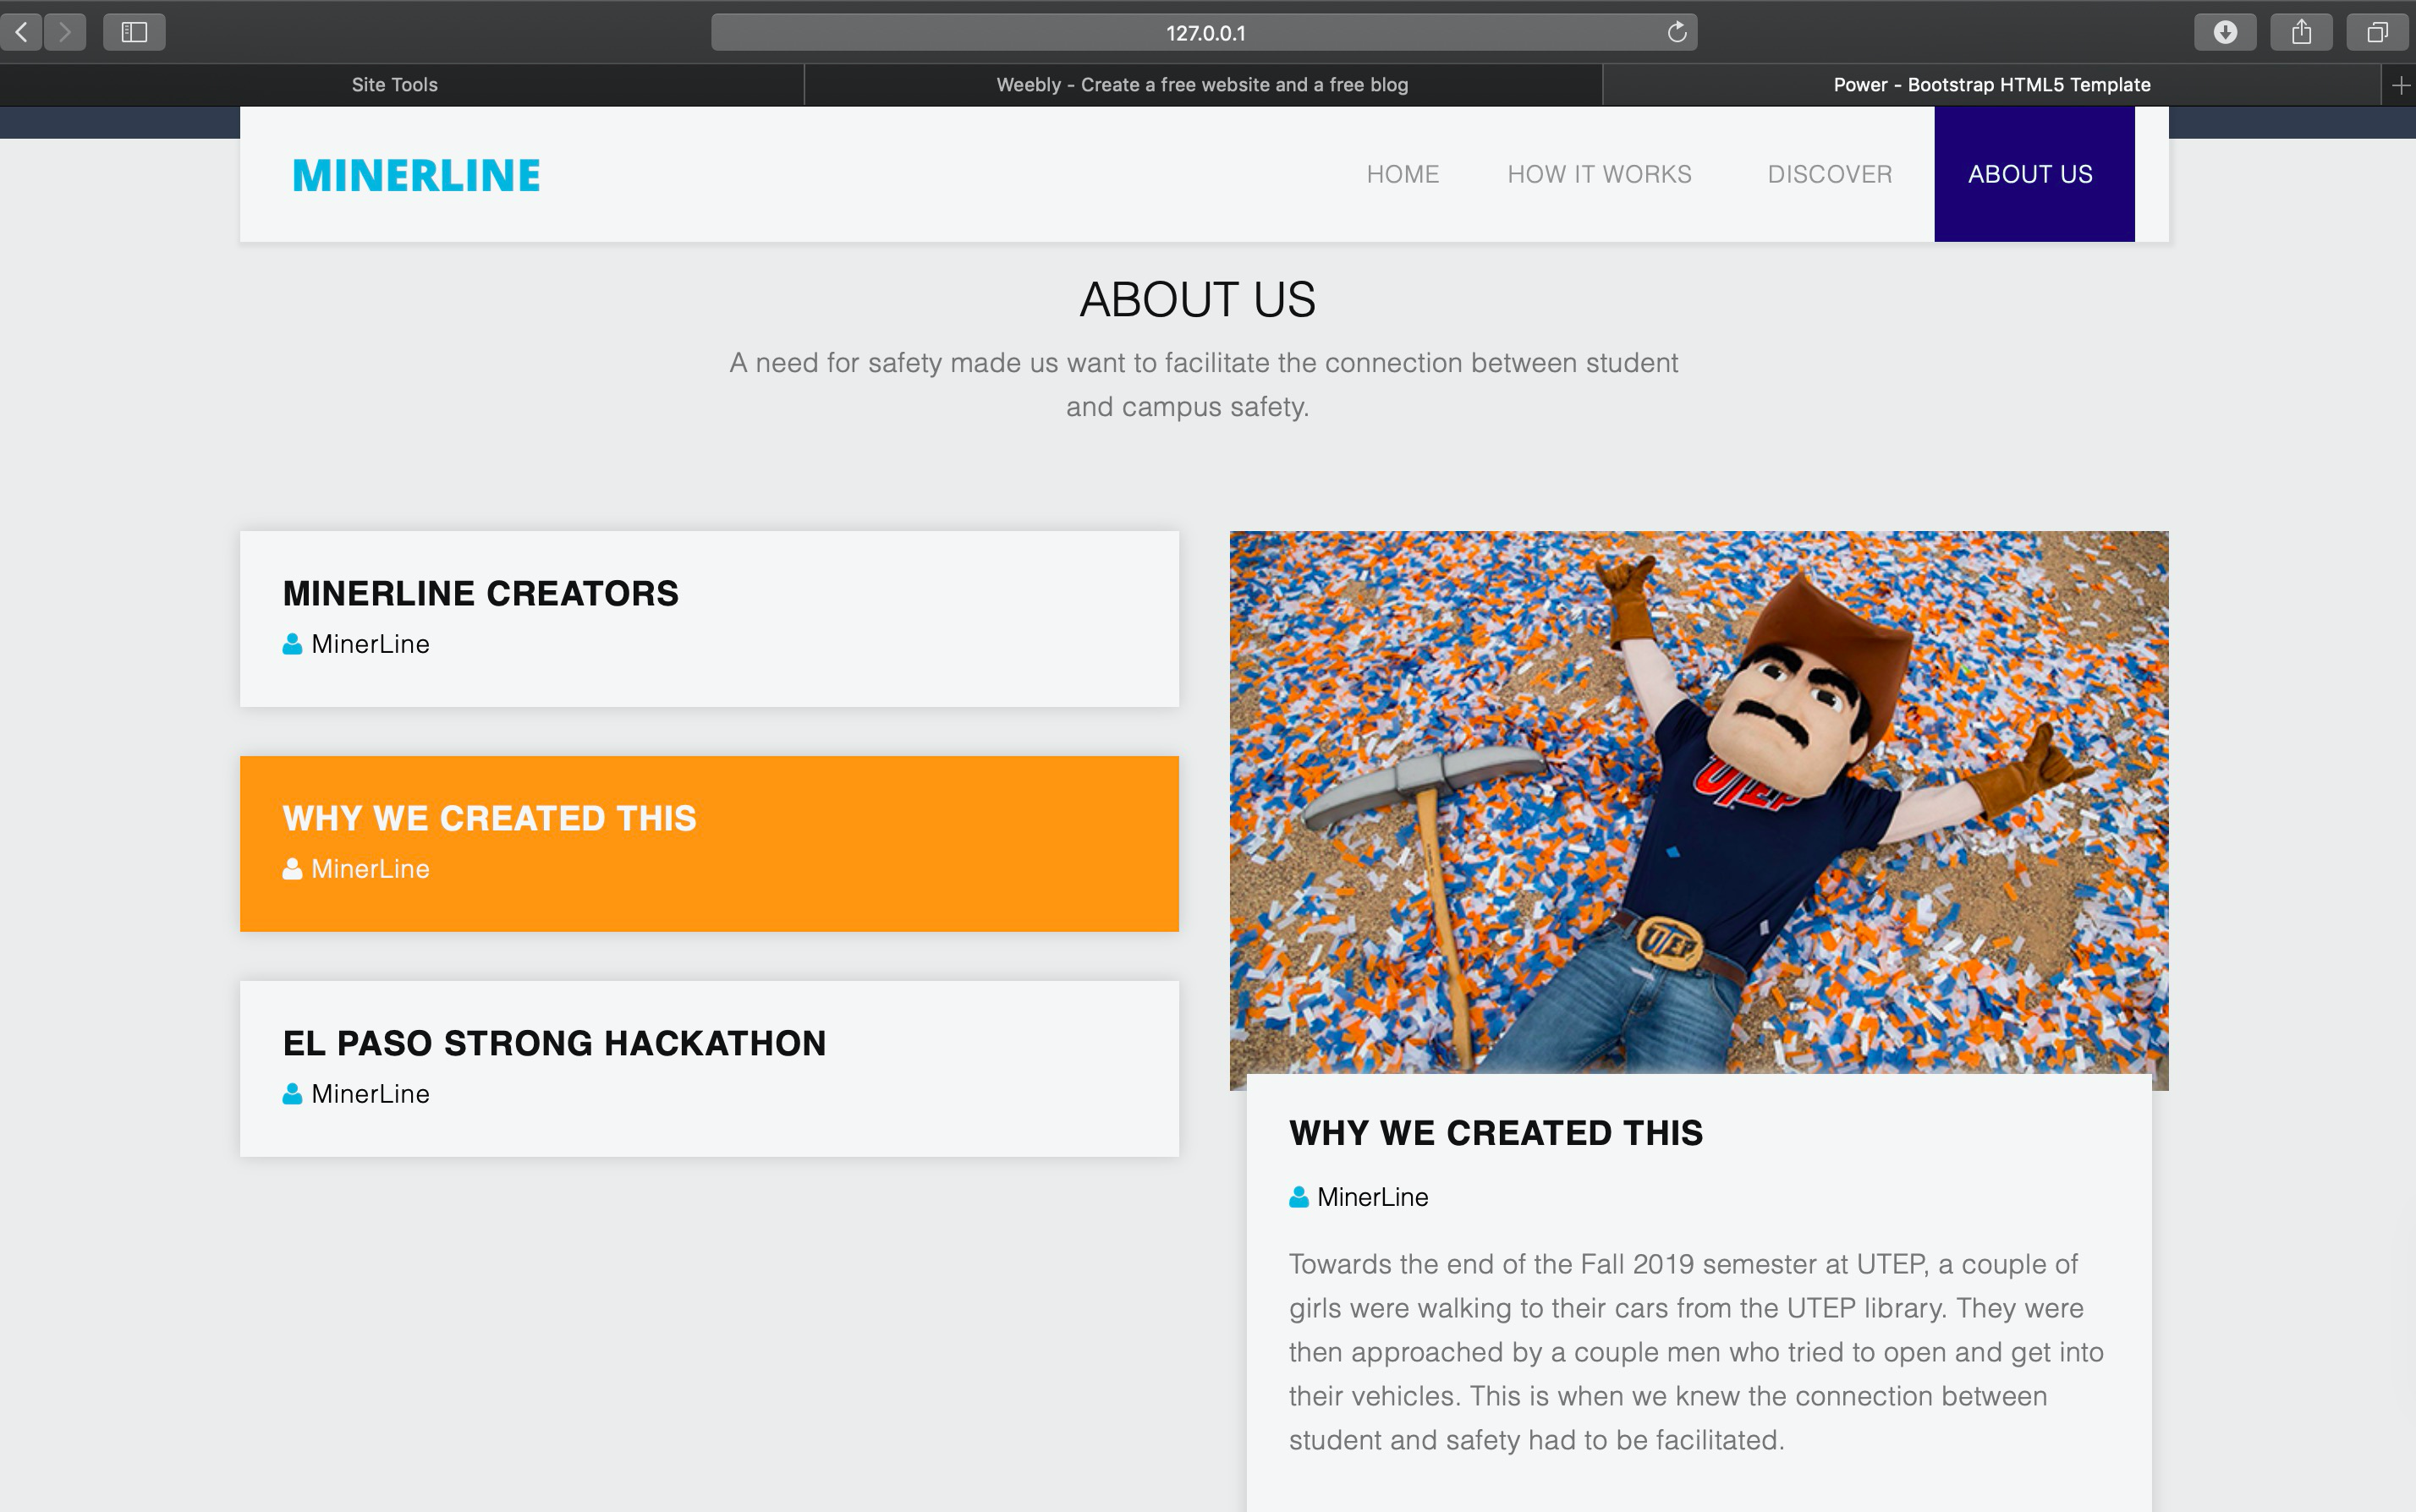Show the tab overview icon
This screenshot has height=1512, width=2416.
click(x=2377, y=32)
